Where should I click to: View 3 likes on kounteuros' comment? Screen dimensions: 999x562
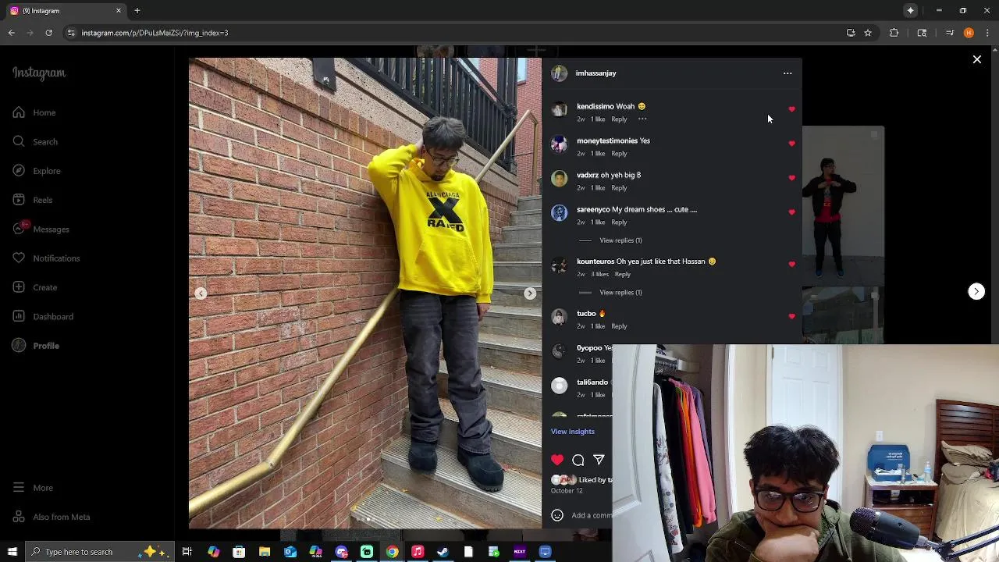[x=599, y=275]
